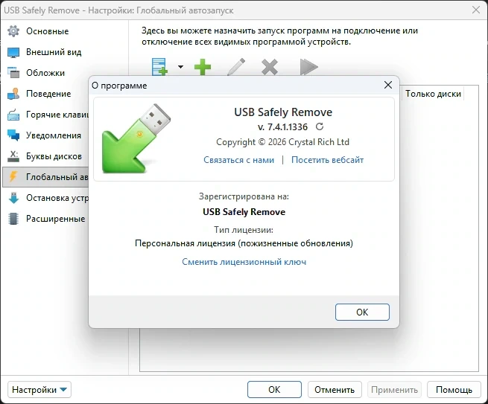
Task: Click the keyboard icon for Горячие клавиши
Action: (13, 115)
